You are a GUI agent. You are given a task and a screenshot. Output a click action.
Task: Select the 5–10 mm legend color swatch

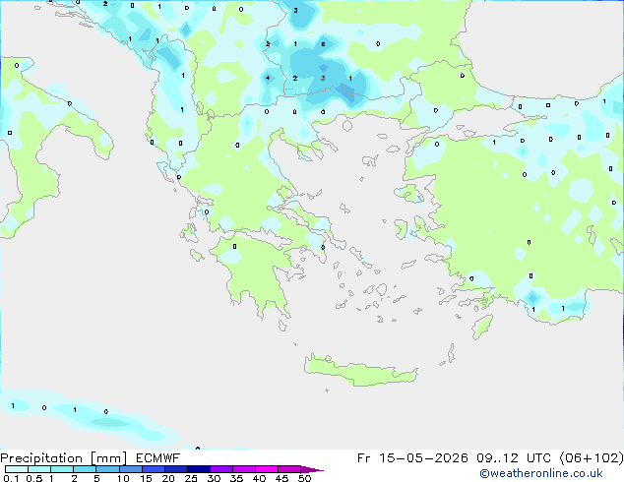pyautogui.click(x=108, y=469)
